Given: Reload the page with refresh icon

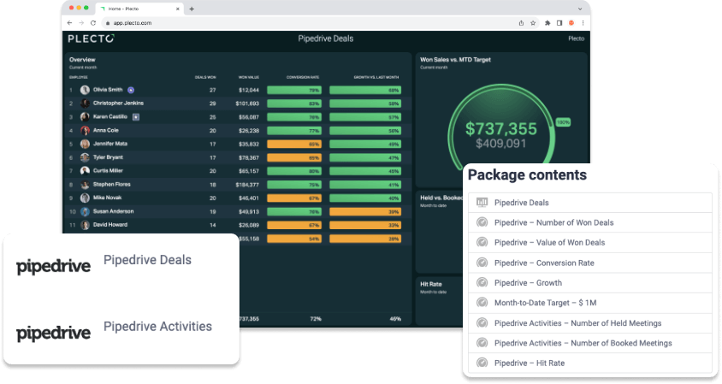Looking at the screenshot, I should click(x=93, y=23).
